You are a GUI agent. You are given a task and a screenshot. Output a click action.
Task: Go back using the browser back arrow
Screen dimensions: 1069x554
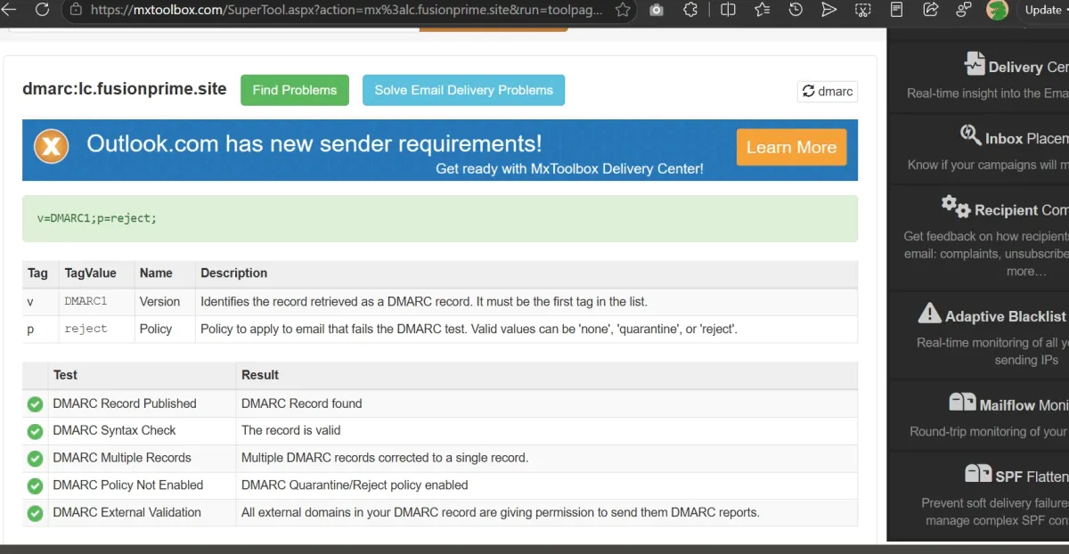tap(10, 10)
